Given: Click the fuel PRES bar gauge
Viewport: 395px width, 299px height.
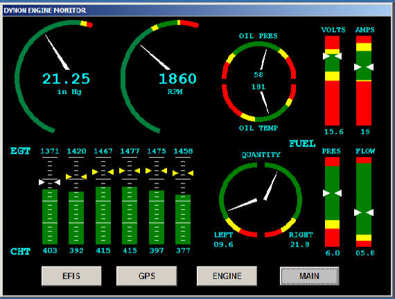Looking at the screenshot, I should (x=332, y=202).
